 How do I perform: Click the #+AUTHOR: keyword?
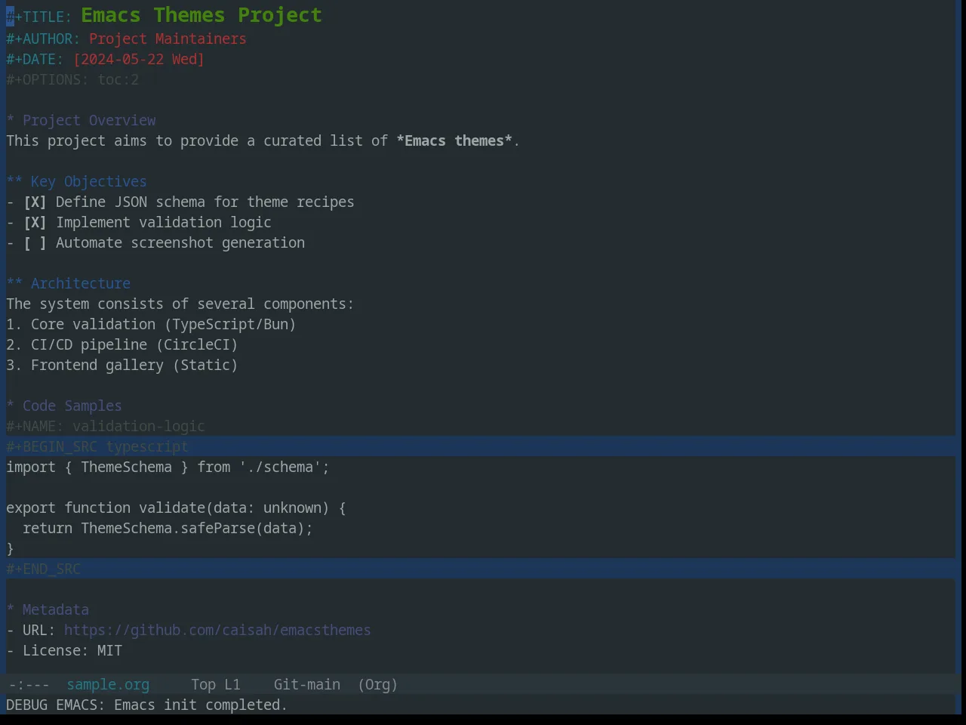click(43, 39)
